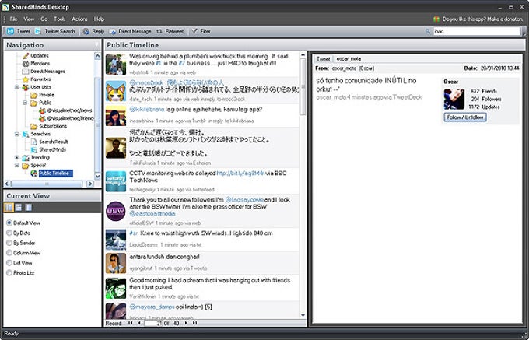Image resolution: width=529 pixels, height=340 pixels.
Task: Click the donation gift icon
Action: point(436,19)
